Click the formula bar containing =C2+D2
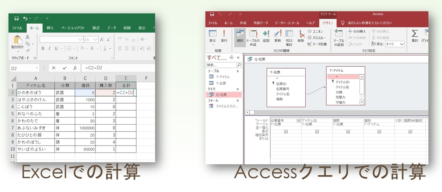 tap(118, 68)
